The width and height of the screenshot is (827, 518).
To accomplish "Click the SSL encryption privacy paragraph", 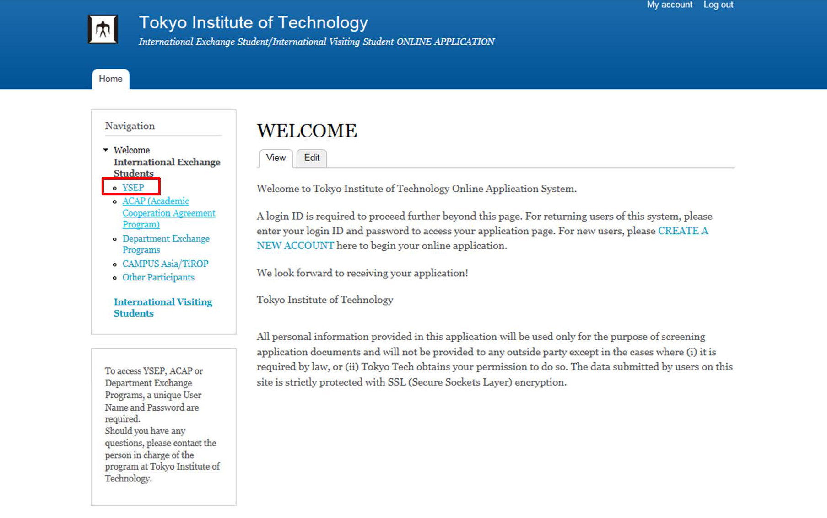I will (495, 359).
